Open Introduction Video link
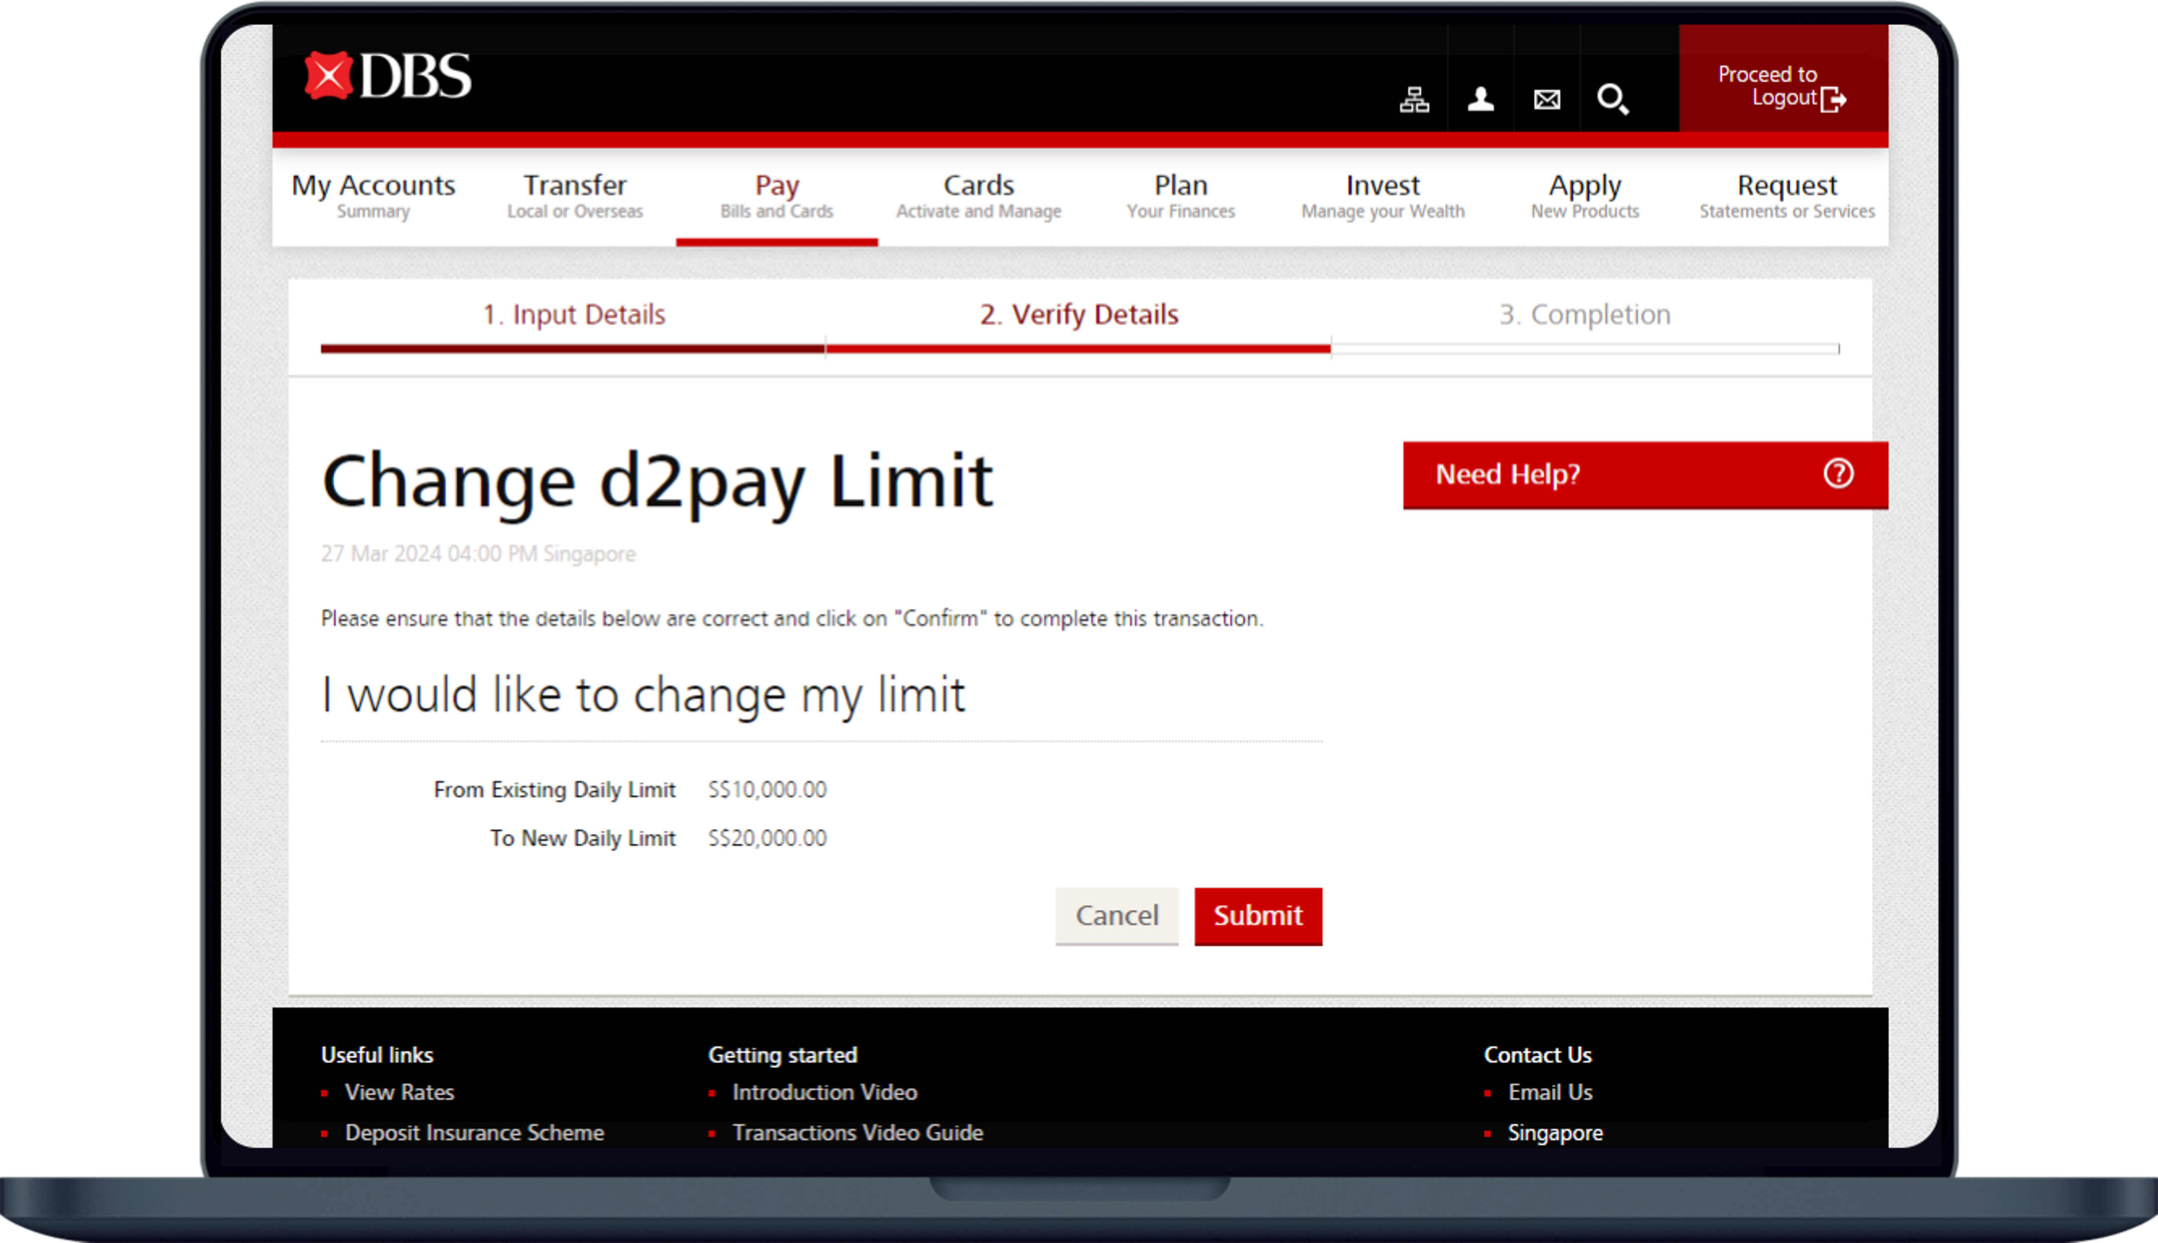This screenshot has width=2158, height=1243. (825, 1092)
